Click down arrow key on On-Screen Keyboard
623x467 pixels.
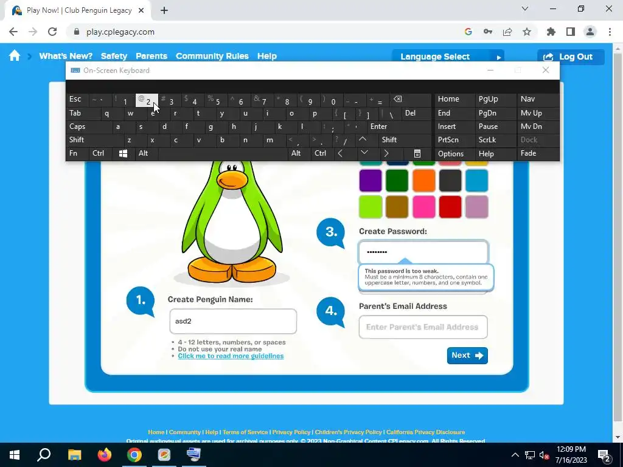[364, 153]
